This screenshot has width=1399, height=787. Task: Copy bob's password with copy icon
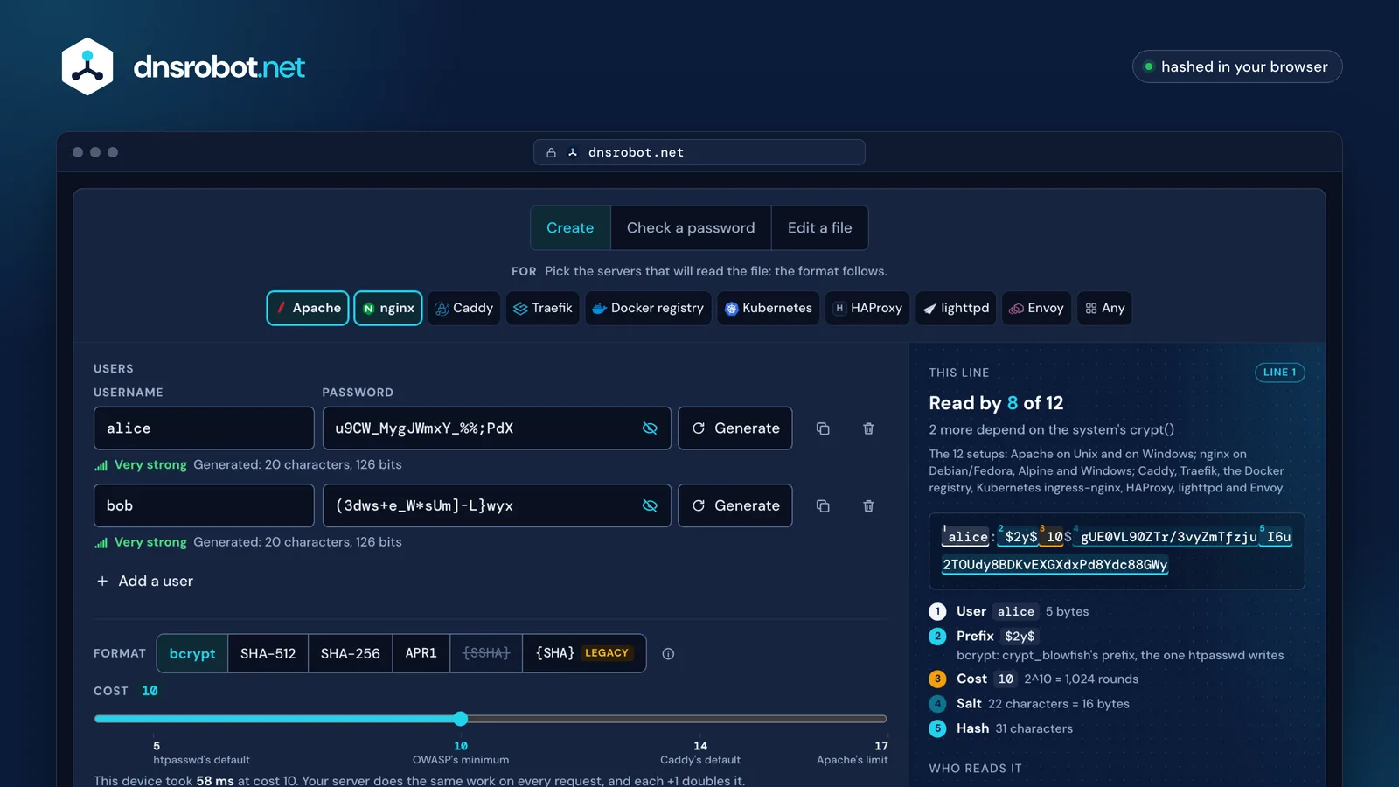click(x=823, y=505)
